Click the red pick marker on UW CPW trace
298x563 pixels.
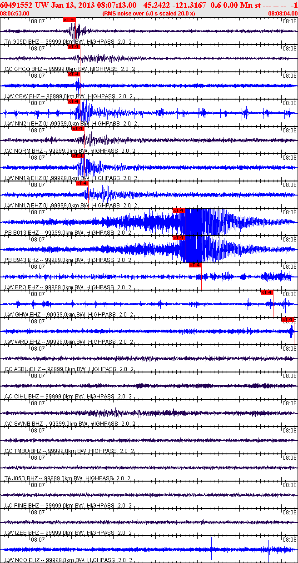(74, 74)
